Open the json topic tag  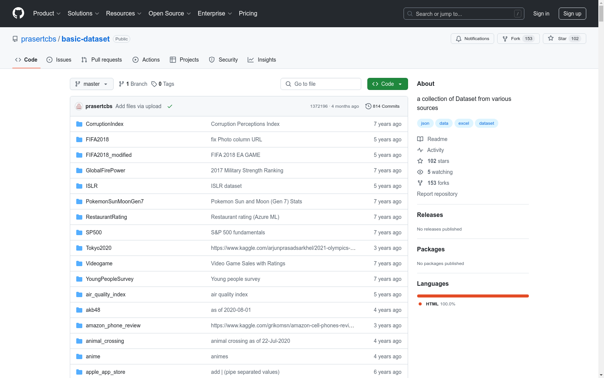pyautogui.click(x=425, y=123)
